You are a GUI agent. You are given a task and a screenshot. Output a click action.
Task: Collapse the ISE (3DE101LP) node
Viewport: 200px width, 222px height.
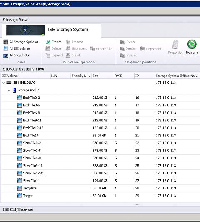[4, 83]
